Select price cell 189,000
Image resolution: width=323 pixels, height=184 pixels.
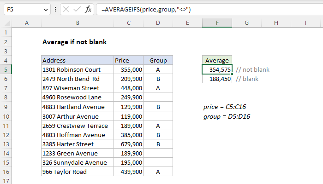point(129,126)
